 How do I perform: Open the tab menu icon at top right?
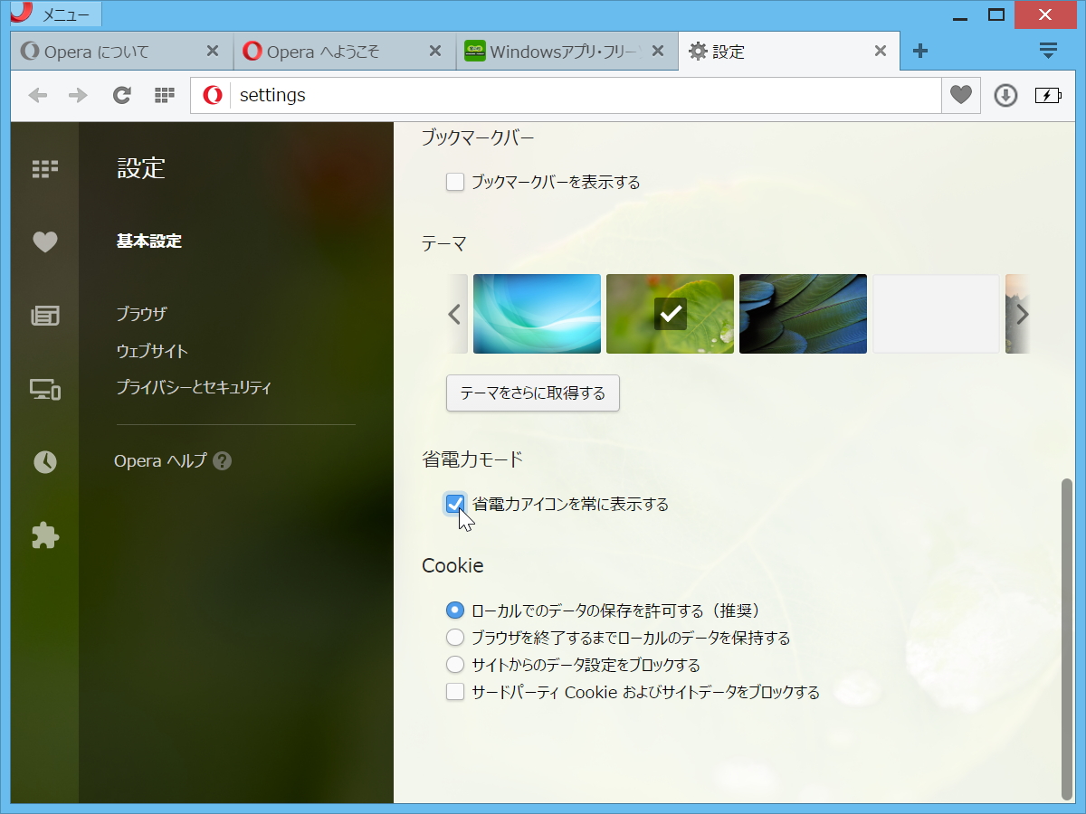tap(1049, 51)
